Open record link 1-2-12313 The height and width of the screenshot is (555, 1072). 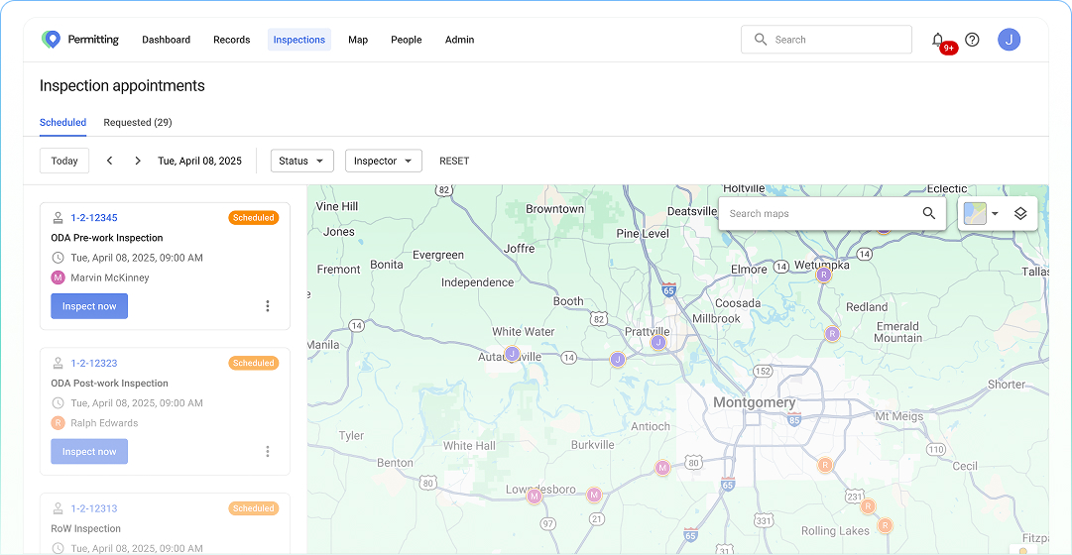(x=94, y=508)
